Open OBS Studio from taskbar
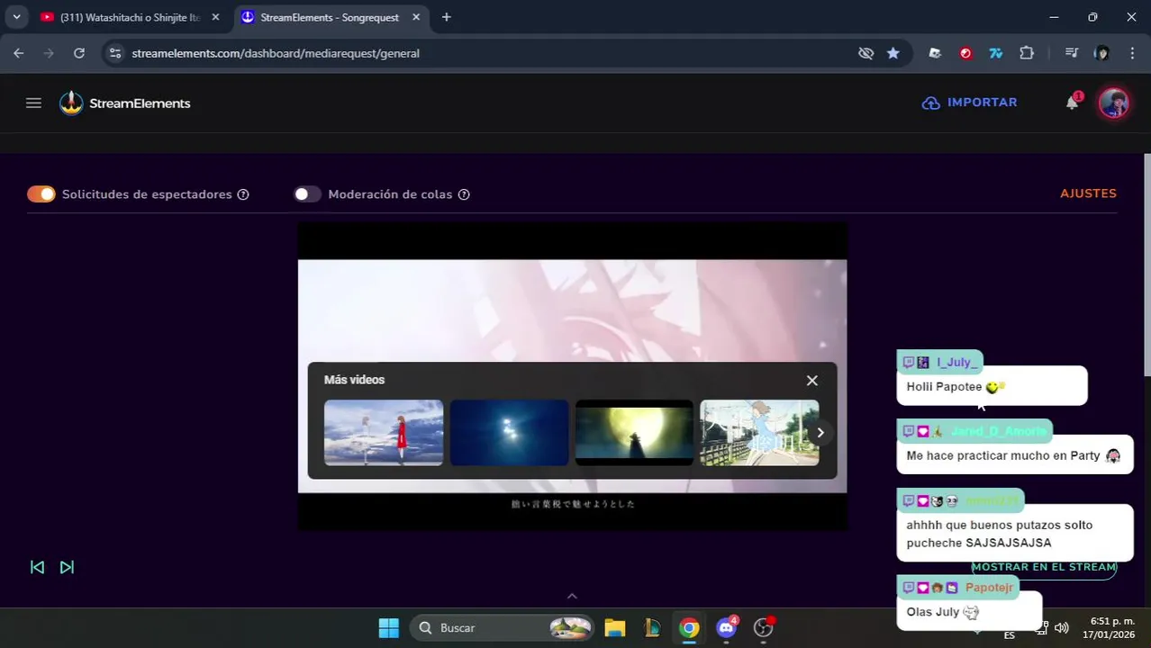The height and width of the screenshot is (648, 1151). point(764,628)
